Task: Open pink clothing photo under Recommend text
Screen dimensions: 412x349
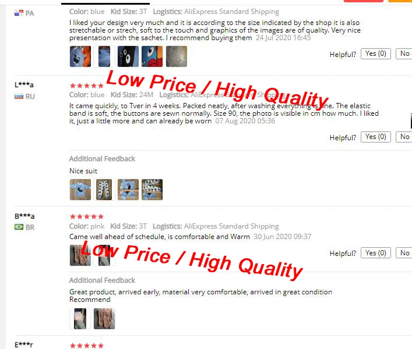Action: point(104,319)
